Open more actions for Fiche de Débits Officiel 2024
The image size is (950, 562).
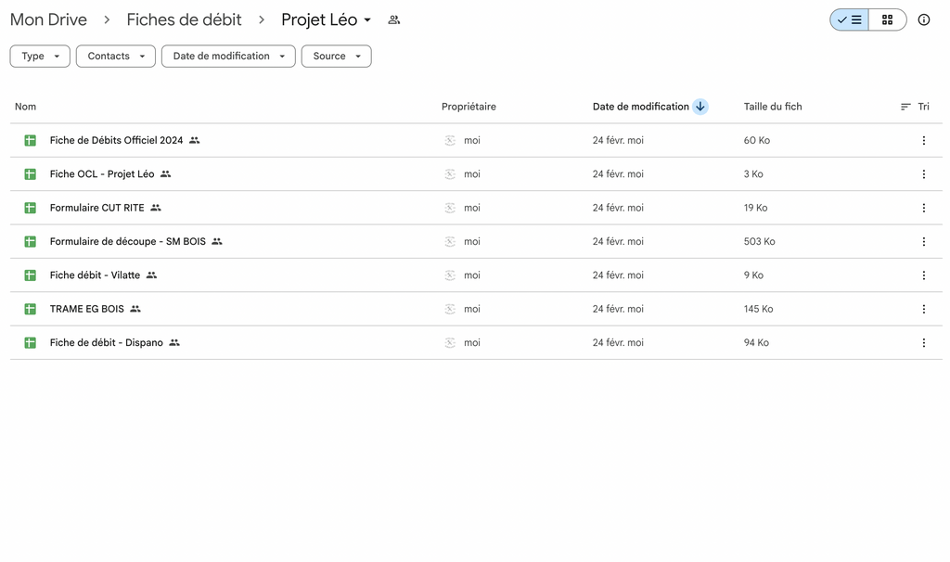click(923, 141)
